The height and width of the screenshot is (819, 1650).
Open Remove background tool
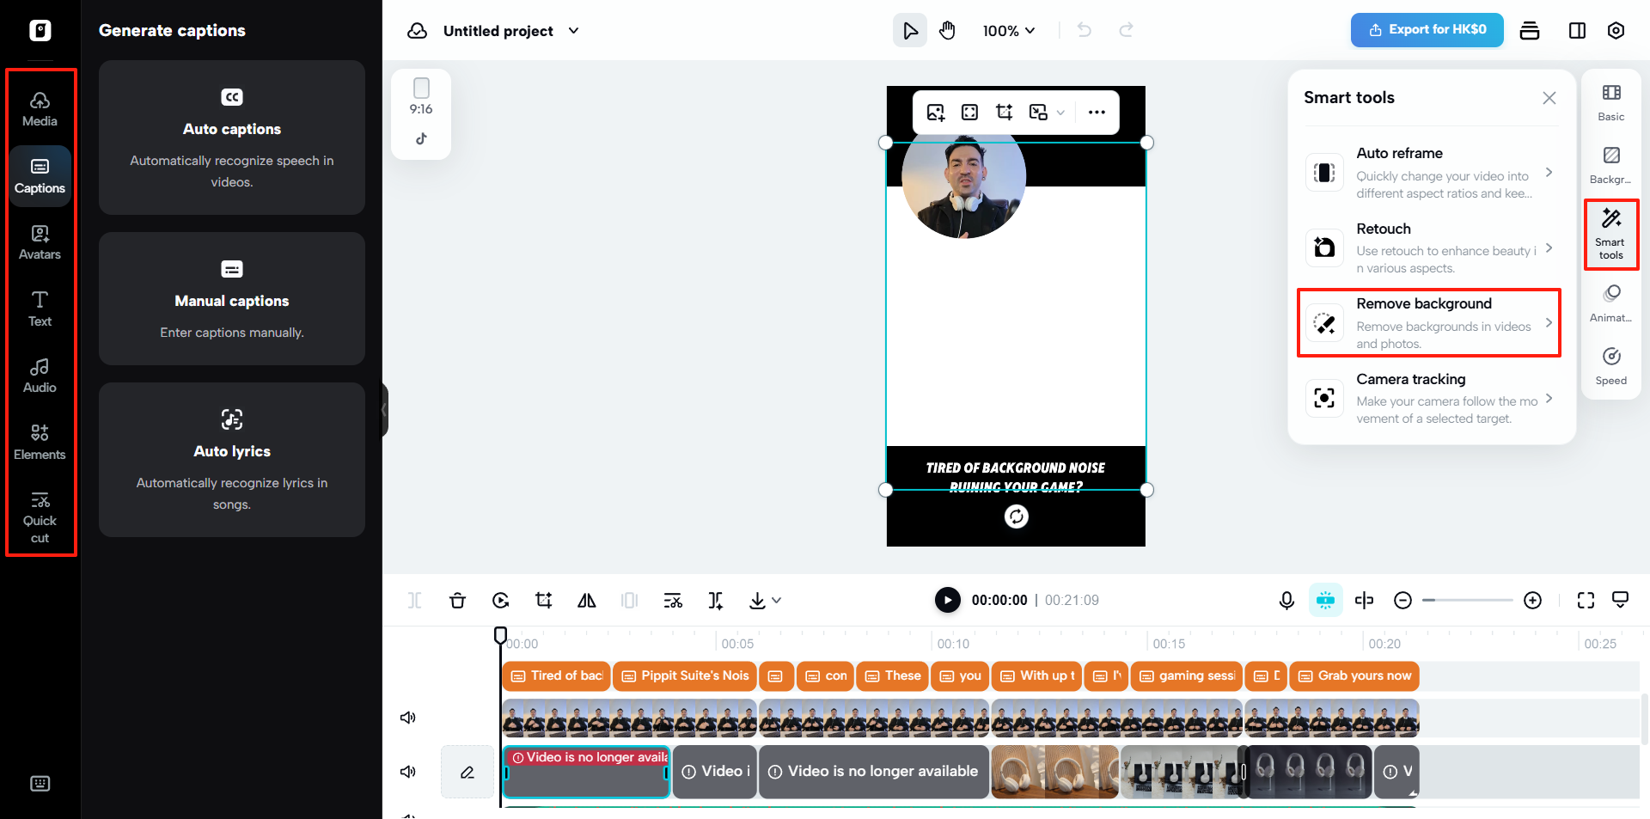click(x=1432, y=323)
